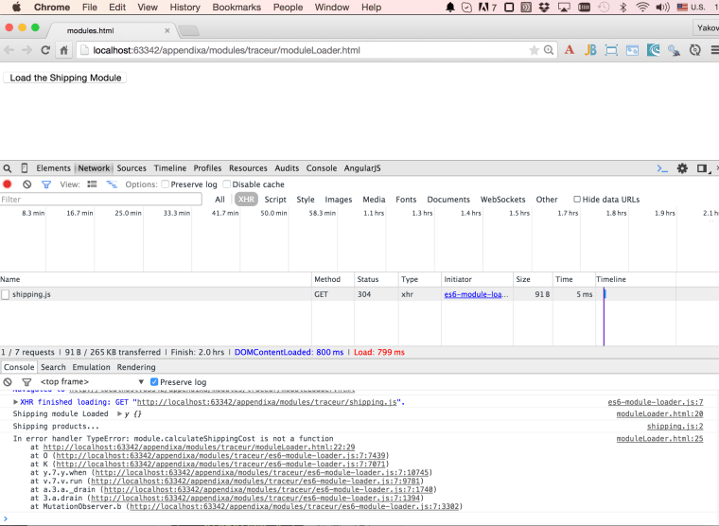Open DevTools settings gear
The height and width of the screenshot is (526, 719).
pyautogui.click(x=682, y=168)
